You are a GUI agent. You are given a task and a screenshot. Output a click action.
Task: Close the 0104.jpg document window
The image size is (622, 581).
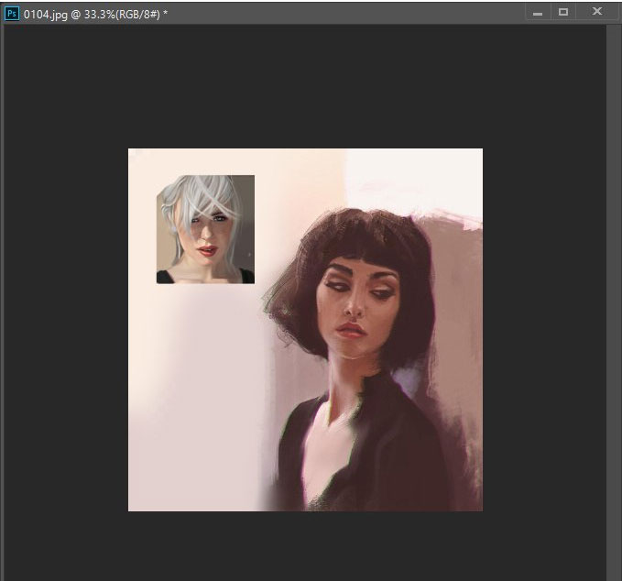[x=597, y=12]
